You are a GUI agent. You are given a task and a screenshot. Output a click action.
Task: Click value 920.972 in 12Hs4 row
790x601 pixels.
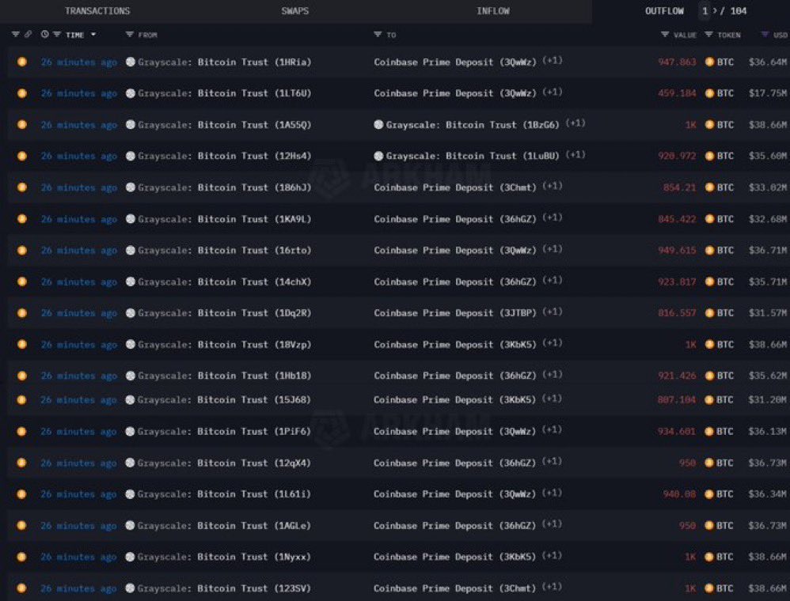pos(677,156)
